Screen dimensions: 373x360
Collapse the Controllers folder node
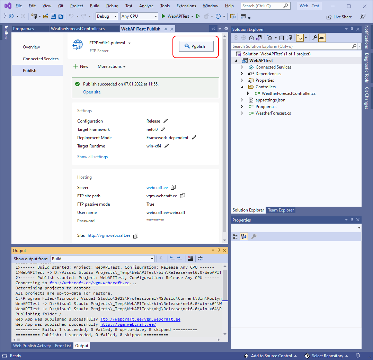(x=242, y=87)
